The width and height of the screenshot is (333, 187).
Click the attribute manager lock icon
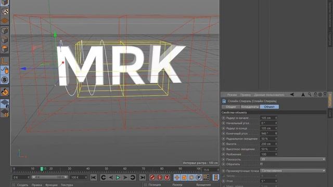click(315, 95)
